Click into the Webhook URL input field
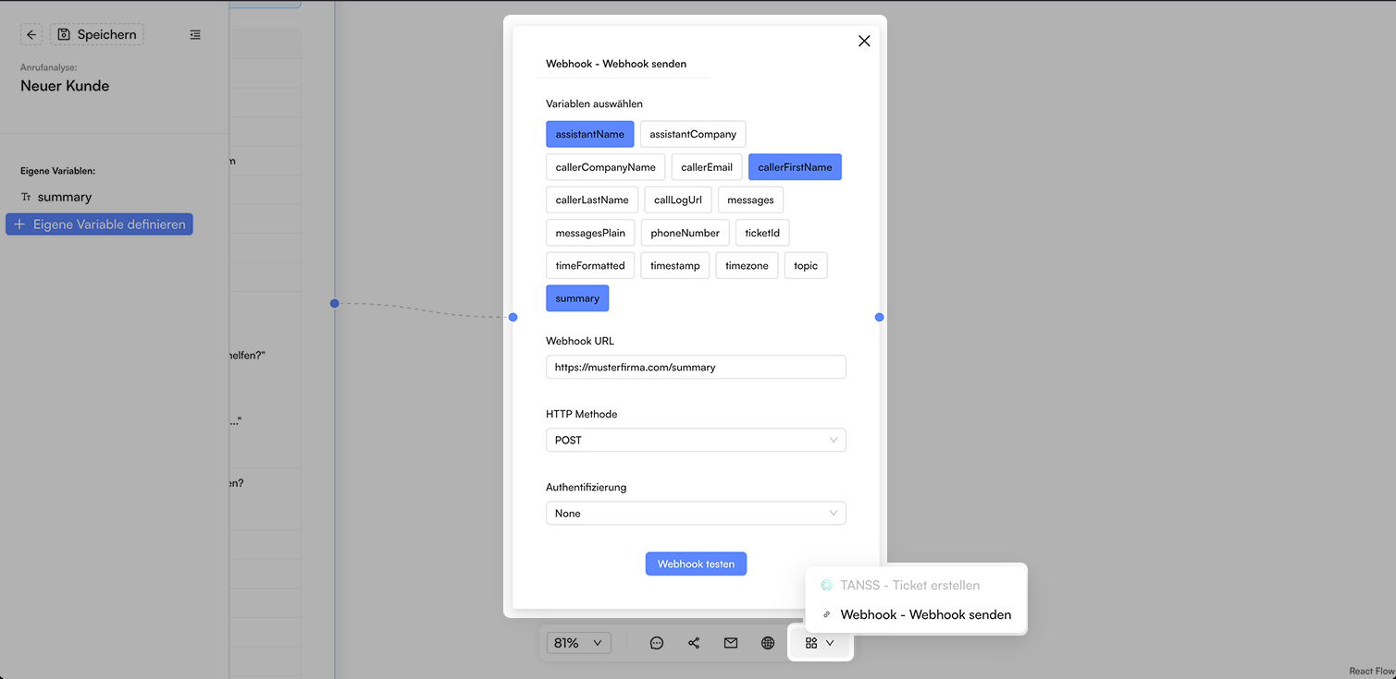Image resolution: width=1396 pixels, height=679 pixels. [696, 367]
